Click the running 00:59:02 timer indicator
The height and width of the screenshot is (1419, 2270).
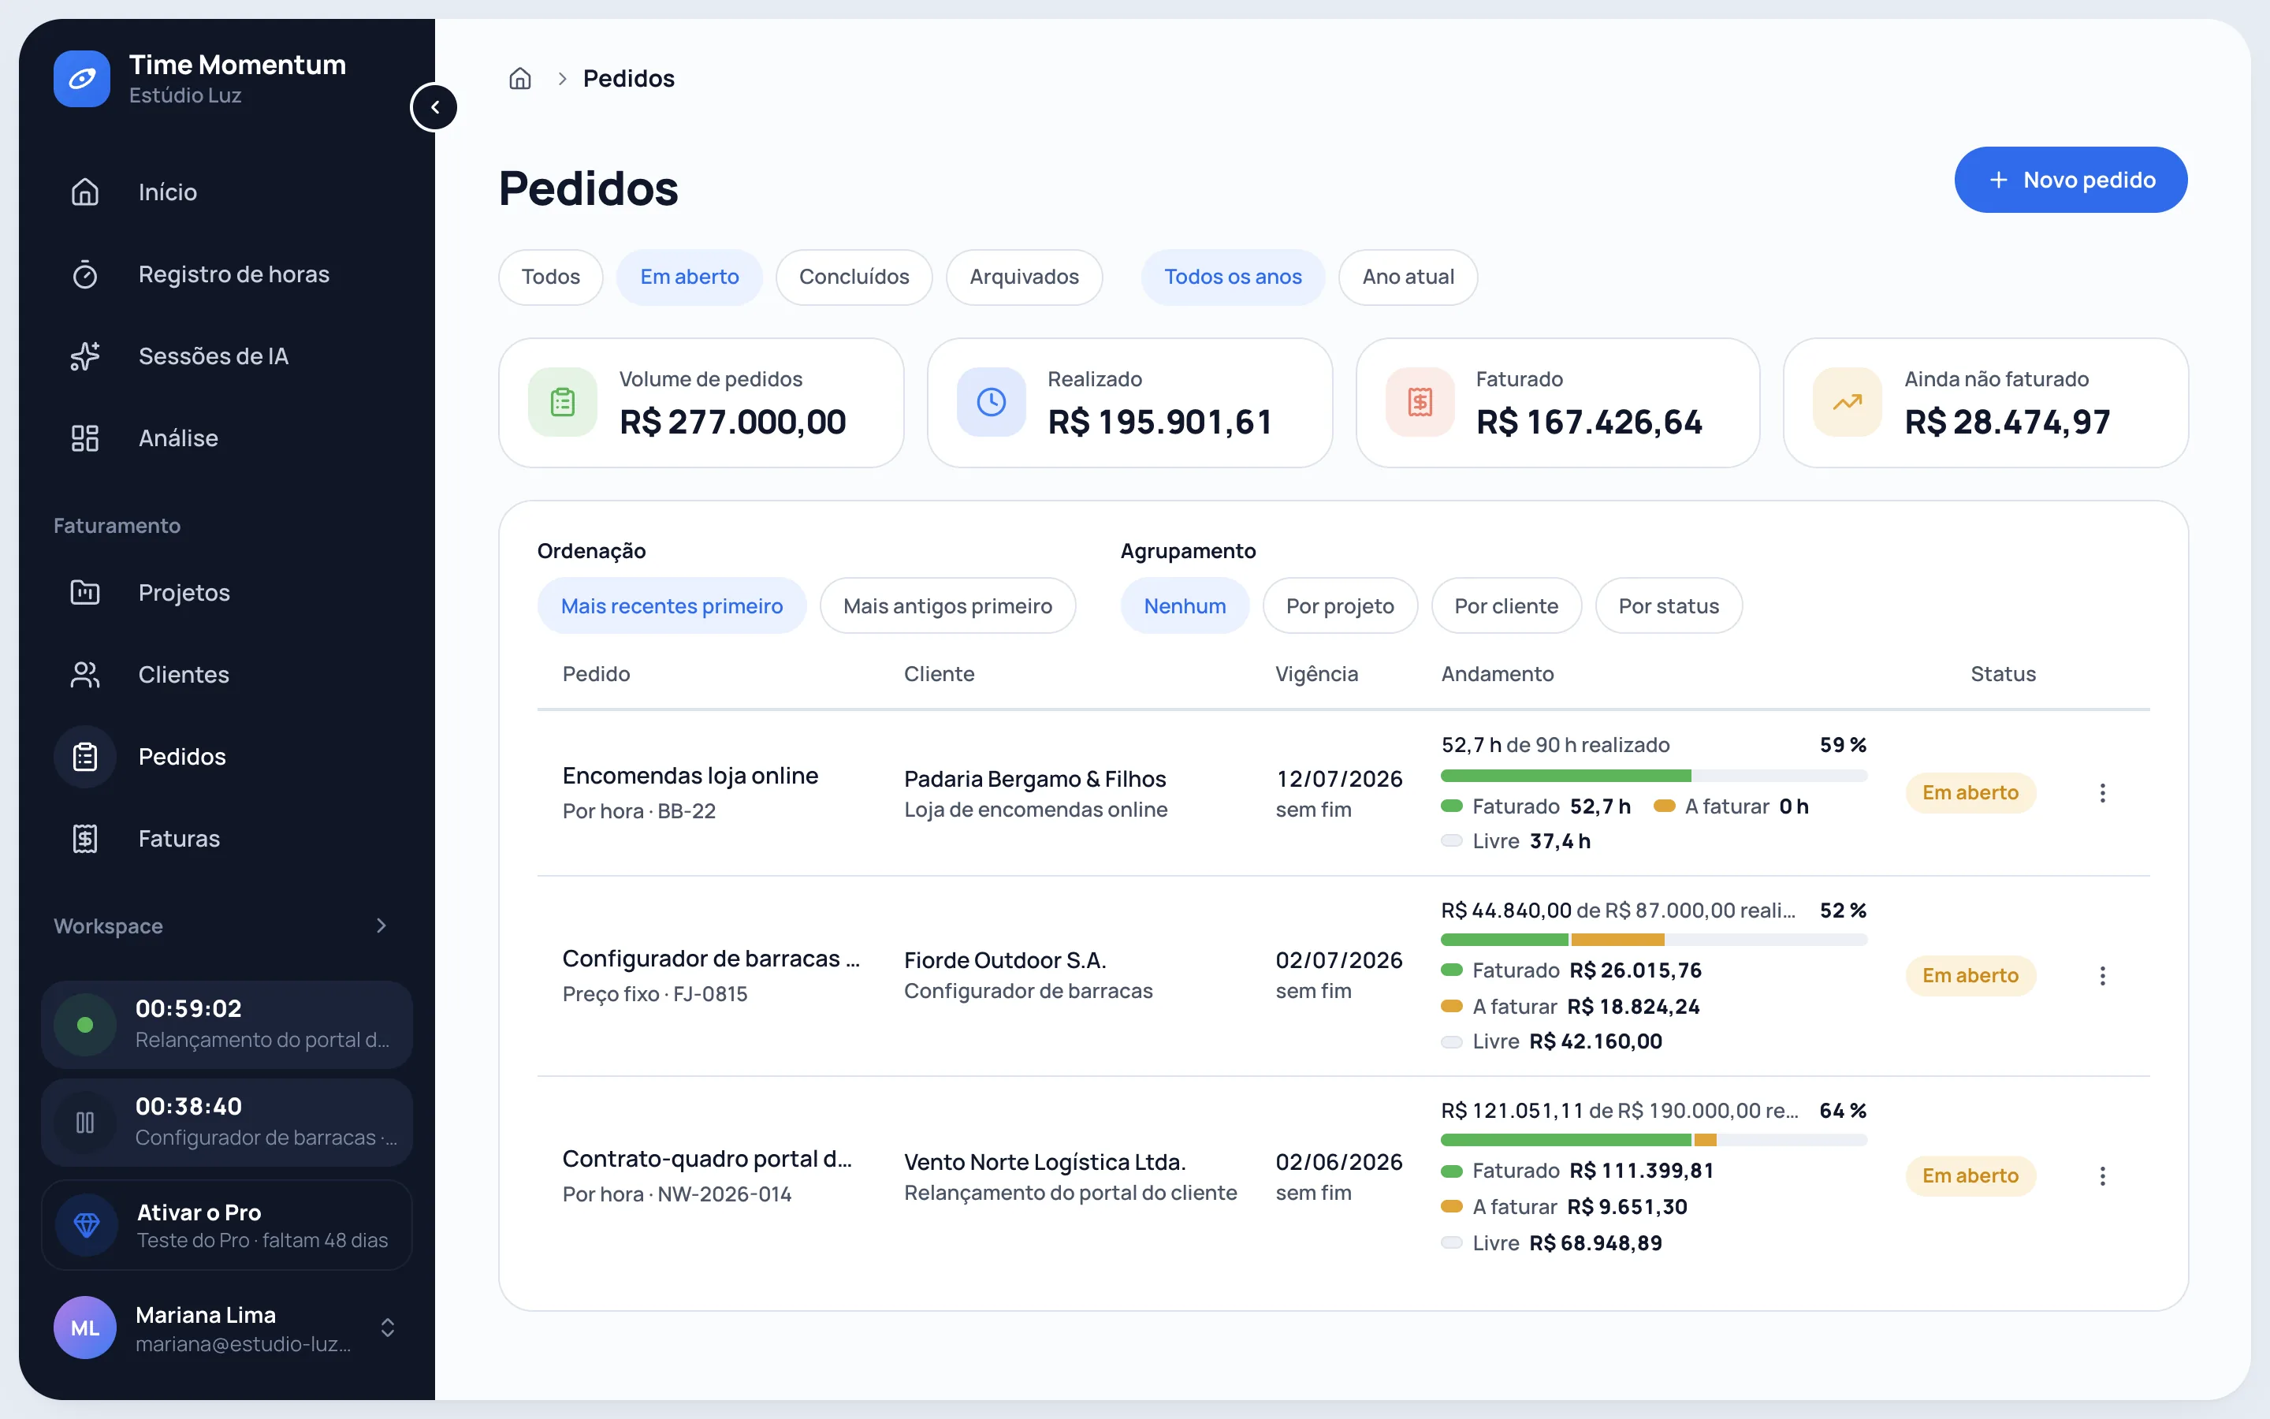pyautogui.click(x=85, y=1025)
